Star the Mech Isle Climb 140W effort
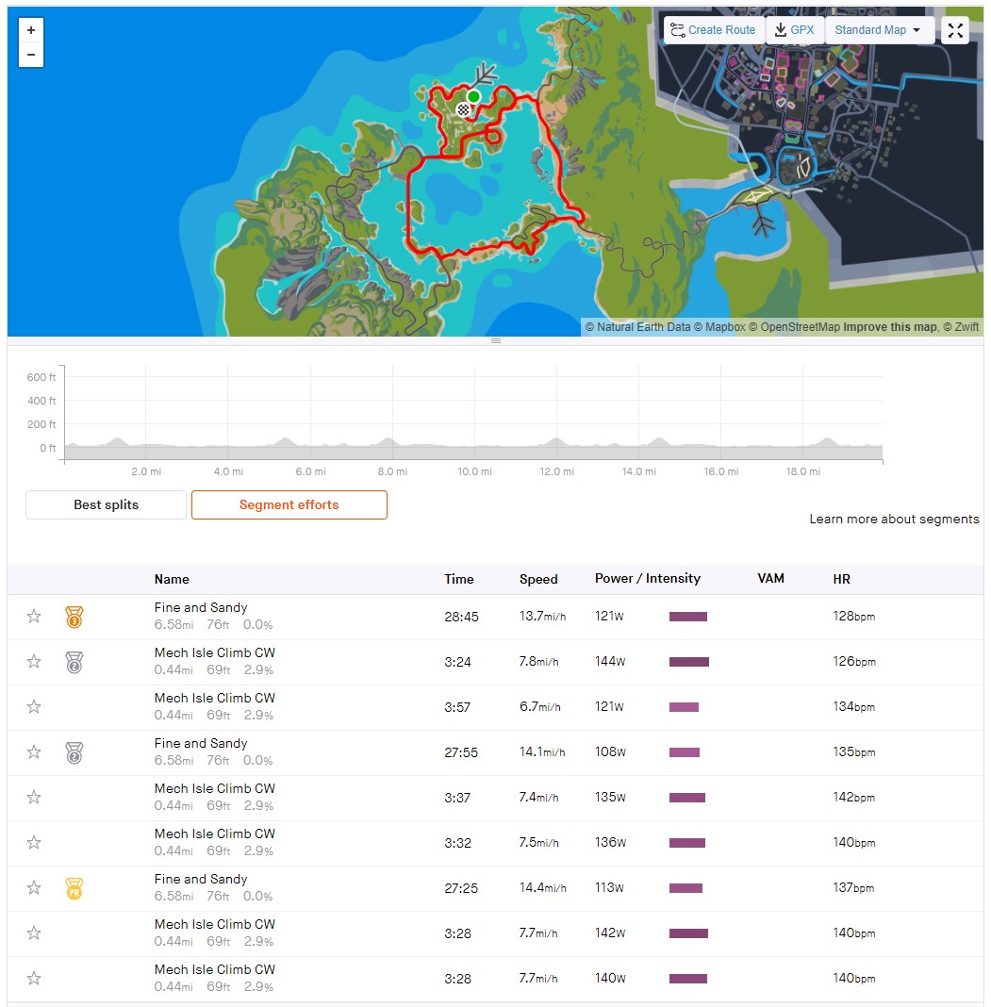Screen dimensions: 991x1007 (x=34, y=979)
